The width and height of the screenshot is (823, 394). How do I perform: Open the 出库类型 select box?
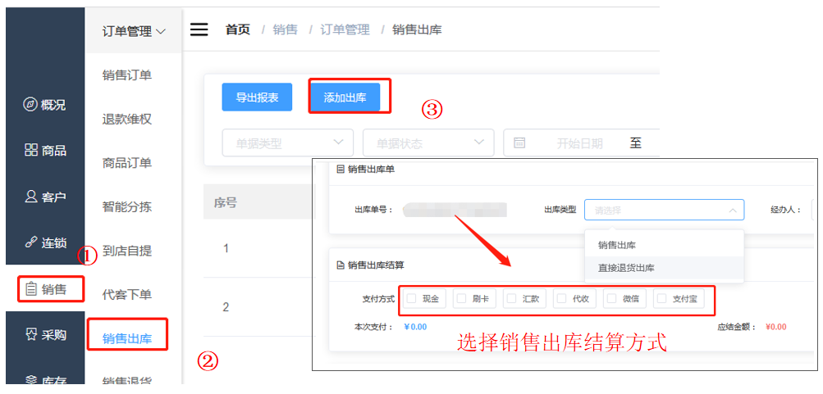click(x=664, y=210)
